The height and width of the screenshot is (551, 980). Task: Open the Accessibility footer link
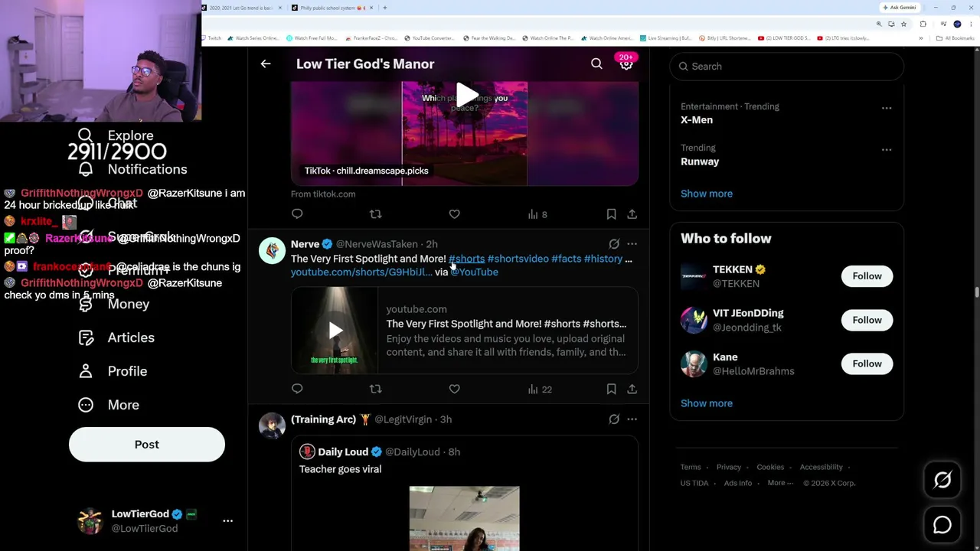click(x=821, y=467)
